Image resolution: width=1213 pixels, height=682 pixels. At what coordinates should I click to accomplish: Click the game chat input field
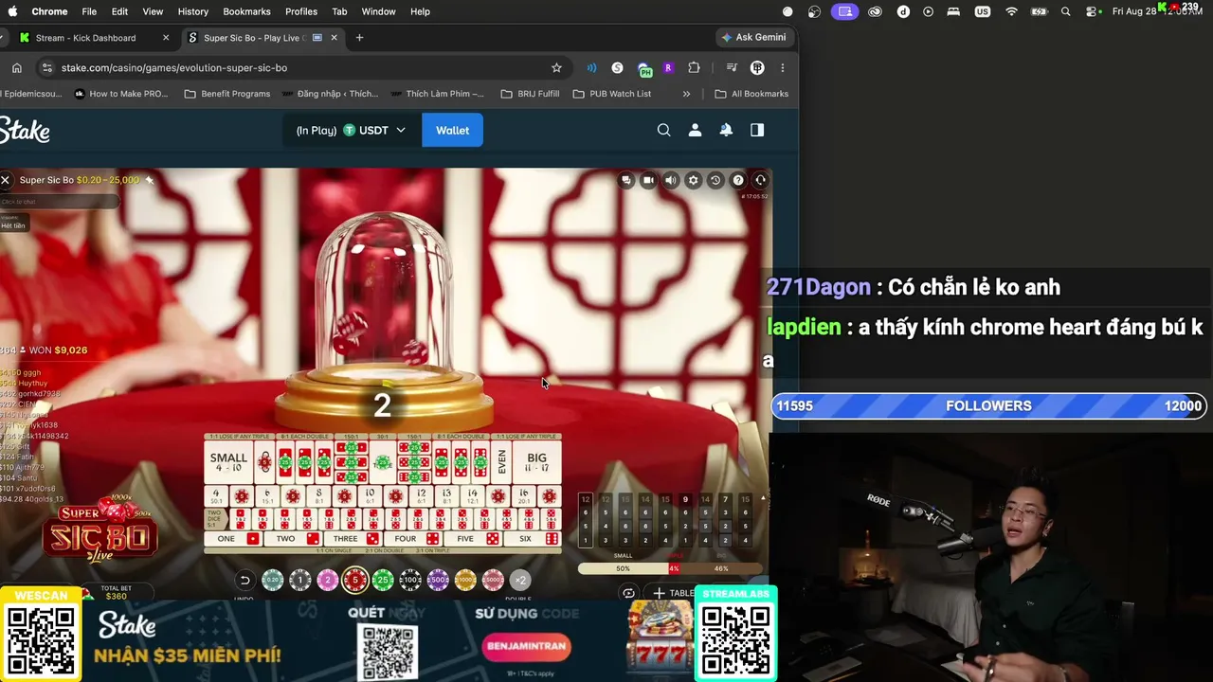[60, 202]
